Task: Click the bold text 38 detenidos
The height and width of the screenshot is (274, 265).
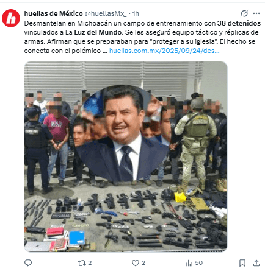Action: (x=239, y=23)
